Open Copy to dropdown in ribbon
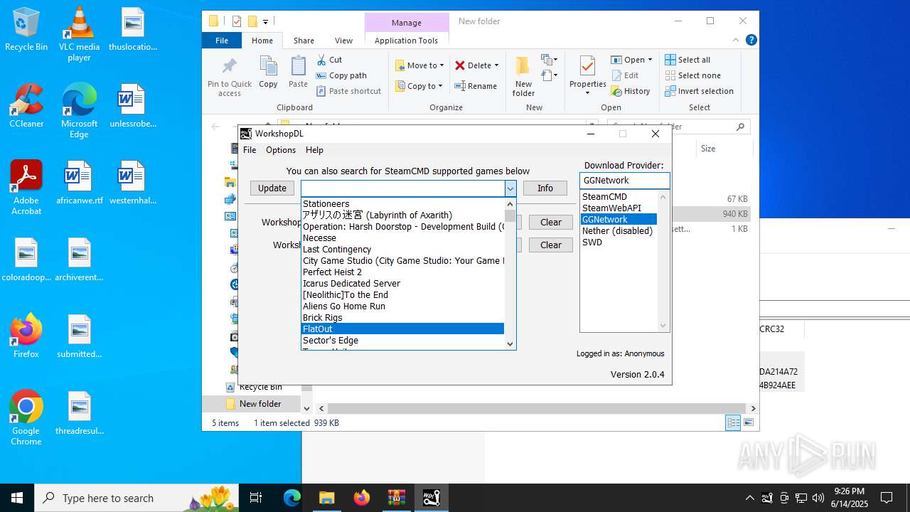 point(419,86)
